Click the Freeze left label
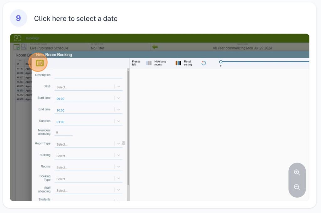 pos(136,63)
